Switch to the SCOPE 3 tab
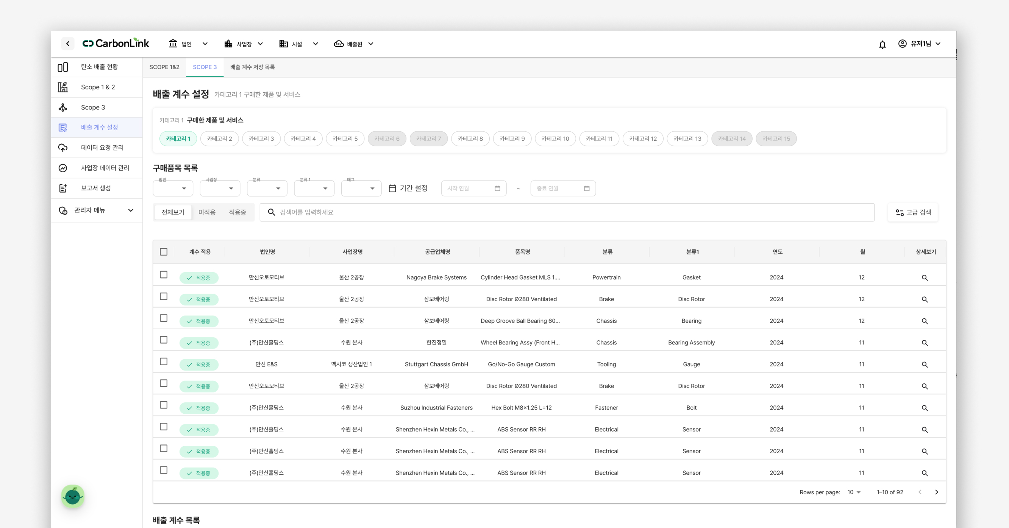This screenshot has height=528, width=1009. coord(205,67)
